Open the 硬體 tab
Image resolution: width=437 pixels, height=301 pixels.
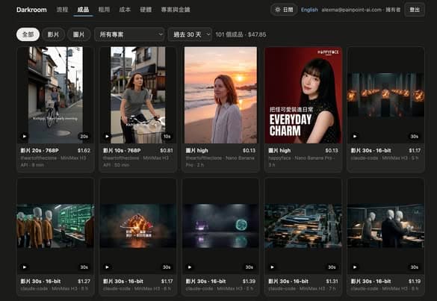point(146,10)
